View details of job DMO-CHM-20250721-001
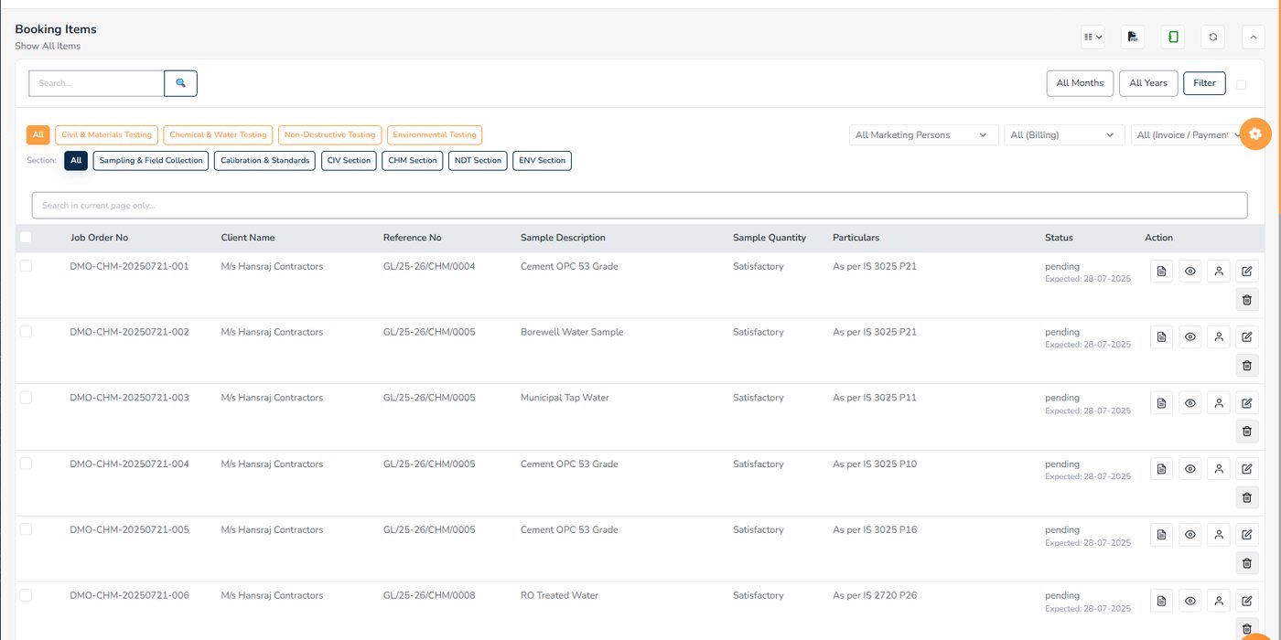1281x640 pixels. 1190,272
